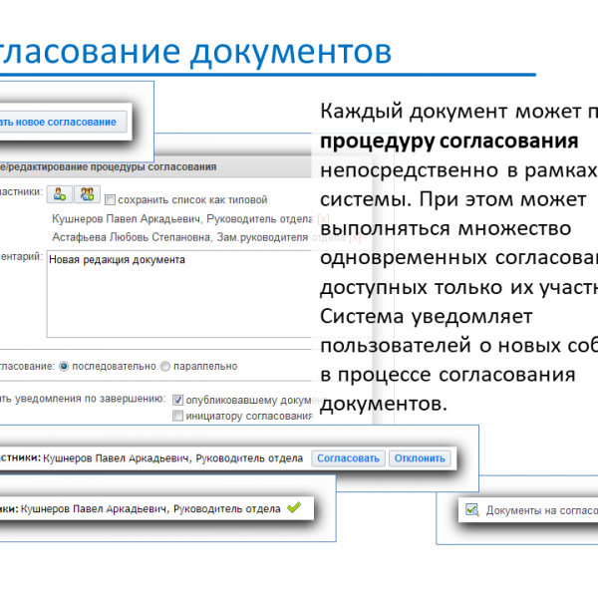The width and height of the screenshot is (598, 598).
Task: Tick the "инициатору согласования" checkbox
Action: pyautogui.click(x=177, y=416)
